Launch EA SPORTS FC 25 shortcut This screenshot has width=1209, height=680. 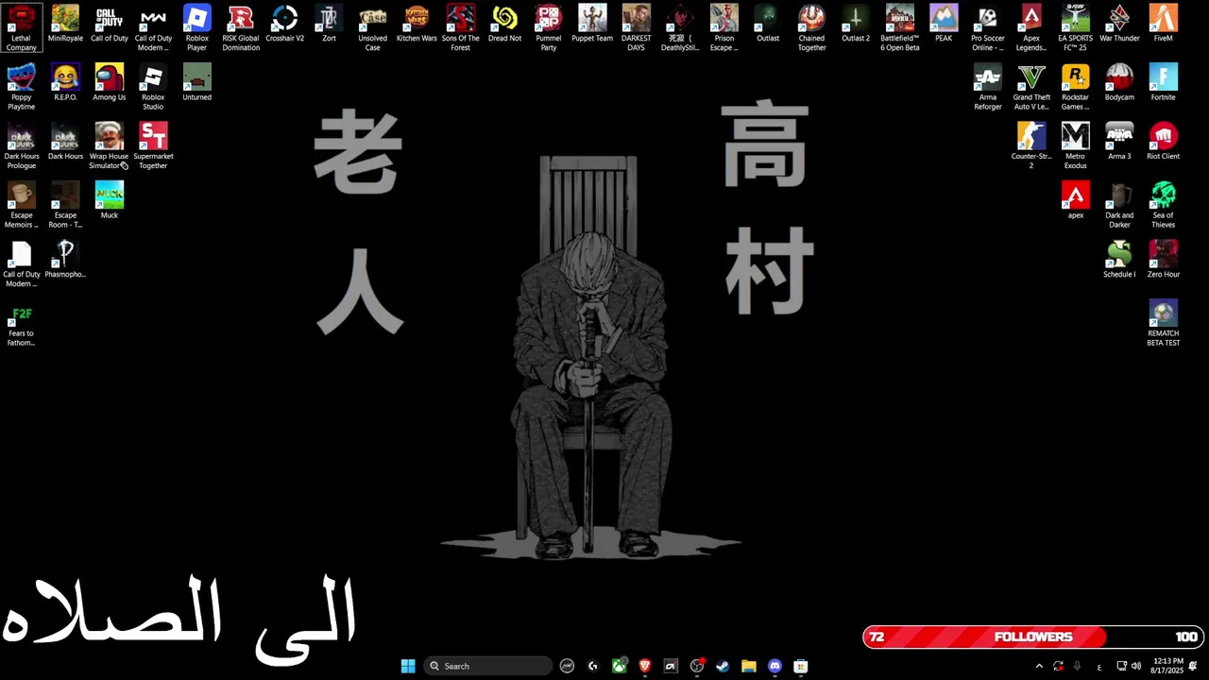coord(1075,28)
